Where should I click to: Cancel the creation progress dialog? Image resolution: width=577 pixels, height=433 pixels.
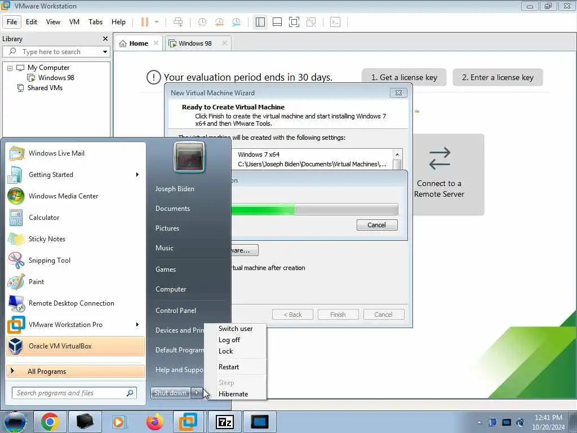[377, 225]
